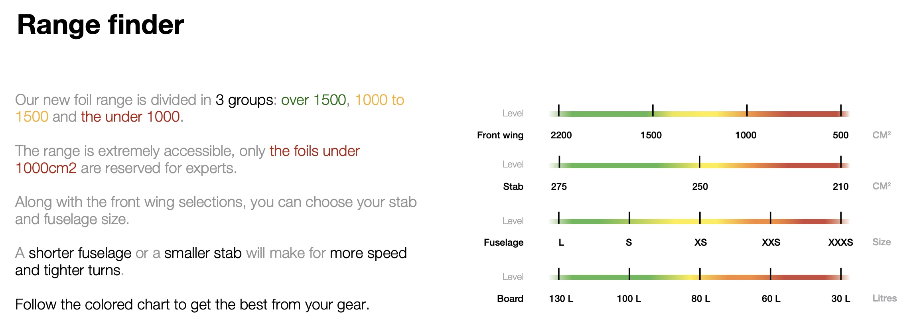Click the "Size" unit label
The image size is (919, 331).
[x=882, y=242]
